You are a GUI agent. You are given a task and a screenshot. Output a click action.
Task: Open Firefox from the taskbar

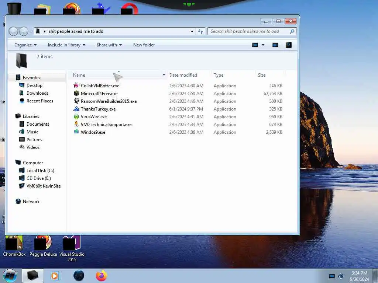[x=102, y=276]
